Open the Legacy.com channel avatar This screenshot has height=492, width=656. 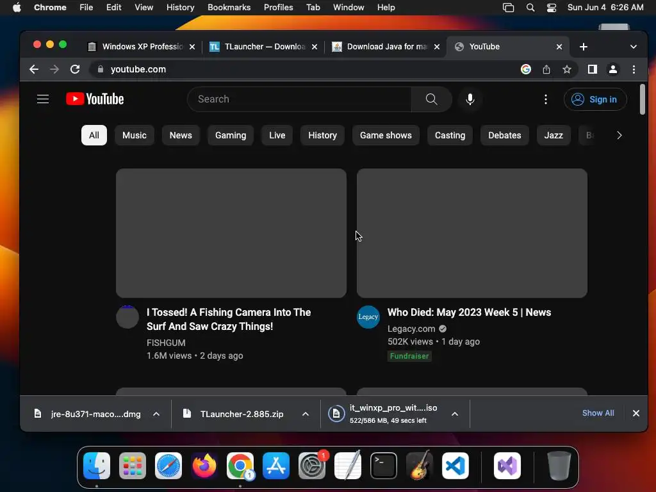coord(368,317)
